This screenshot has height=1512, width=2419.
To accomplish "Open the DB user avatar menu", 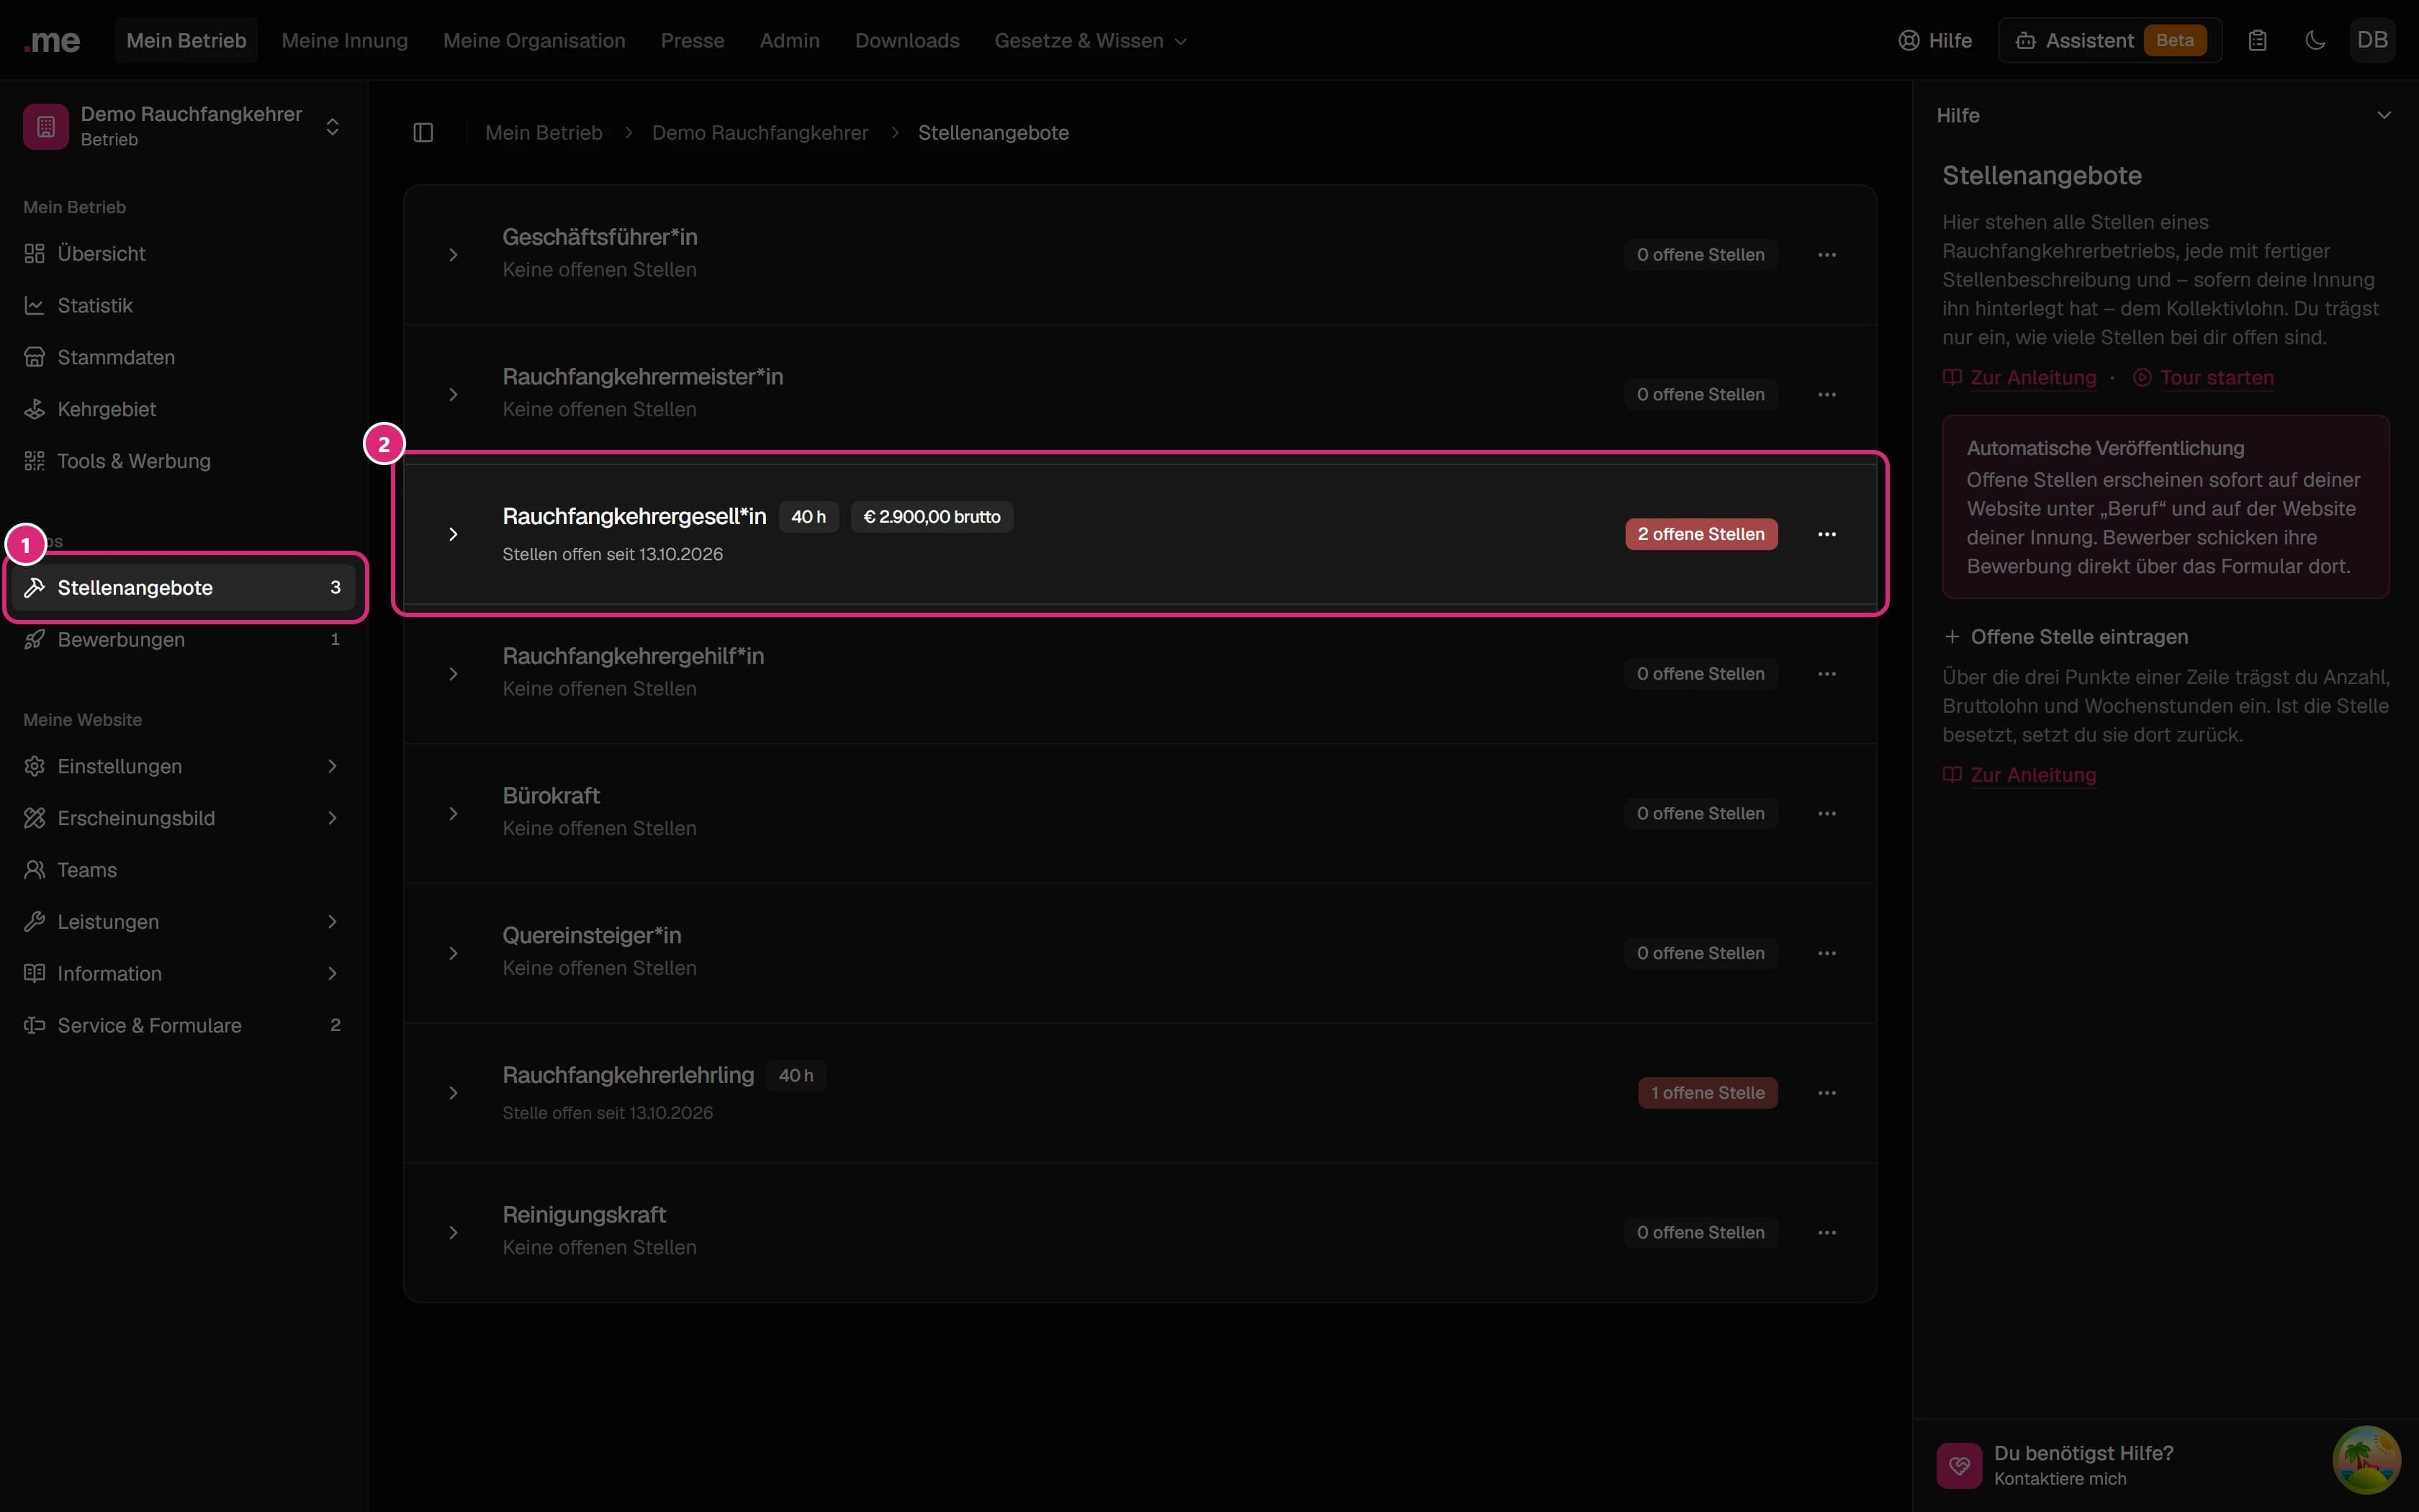I will point(2372,41).
